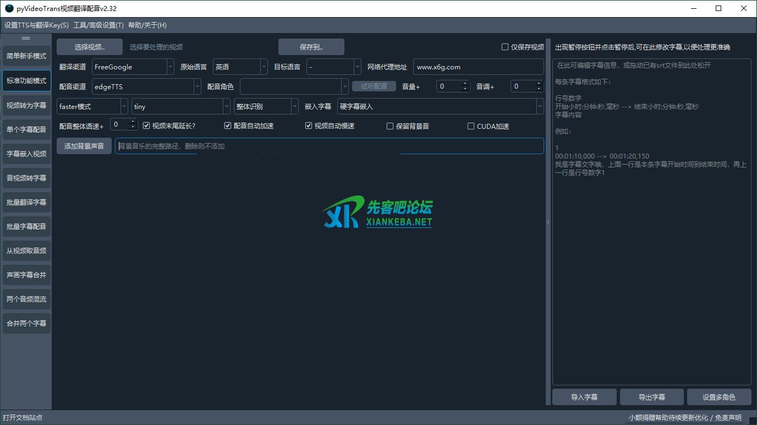Image resolution: width=757 pixels, height=425 pixels.
Task: Open the 工具/高级设置 menu
Action: click(98, 25)
